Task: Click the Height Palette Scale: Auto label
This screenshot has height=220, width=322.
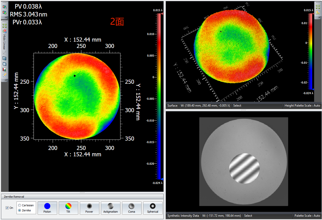Action: pyautogui.click(x=302, y=106)
